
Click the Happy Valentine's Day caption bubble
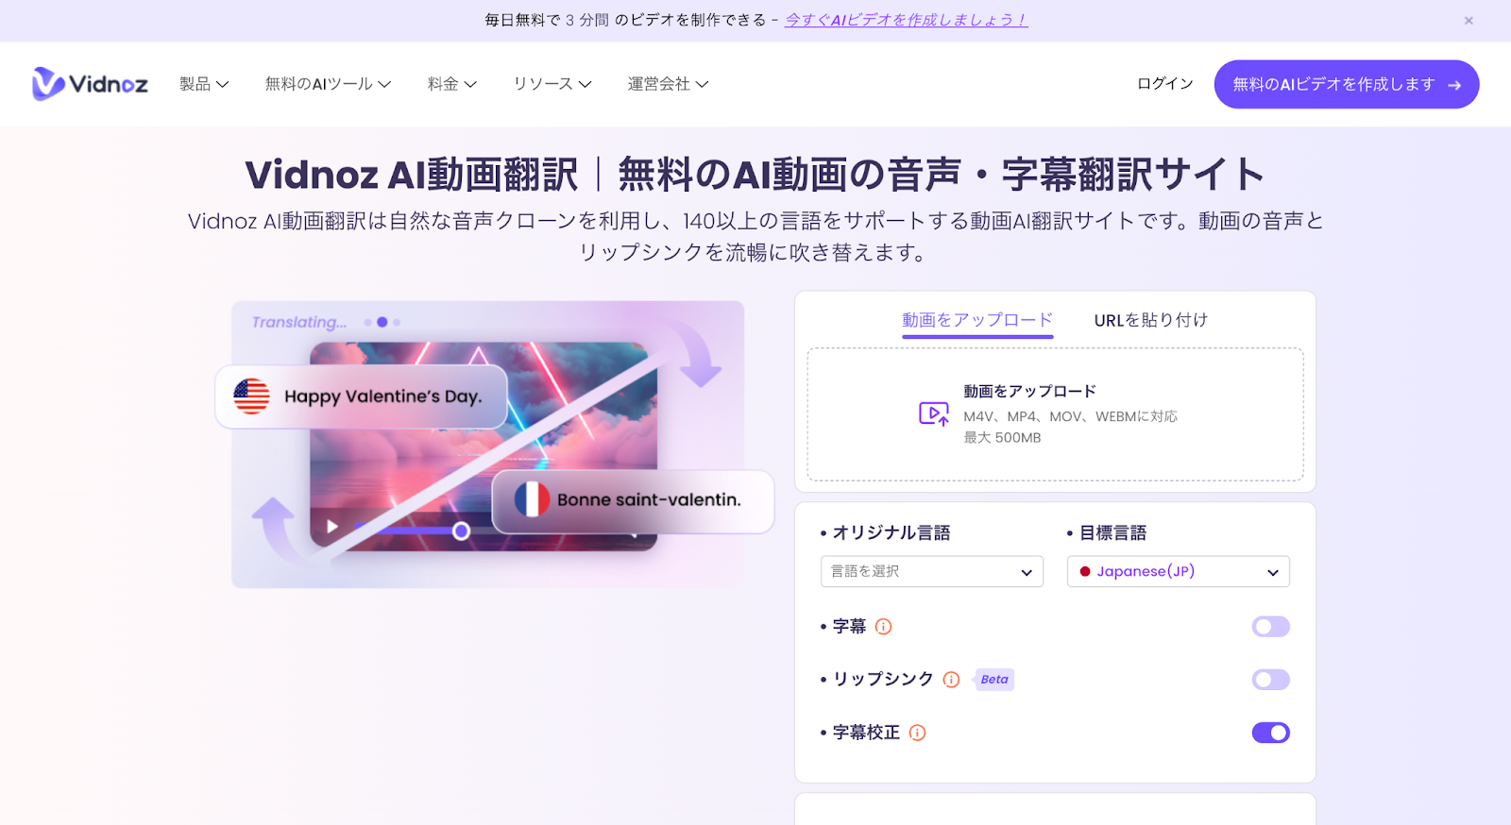pos(362,396)
